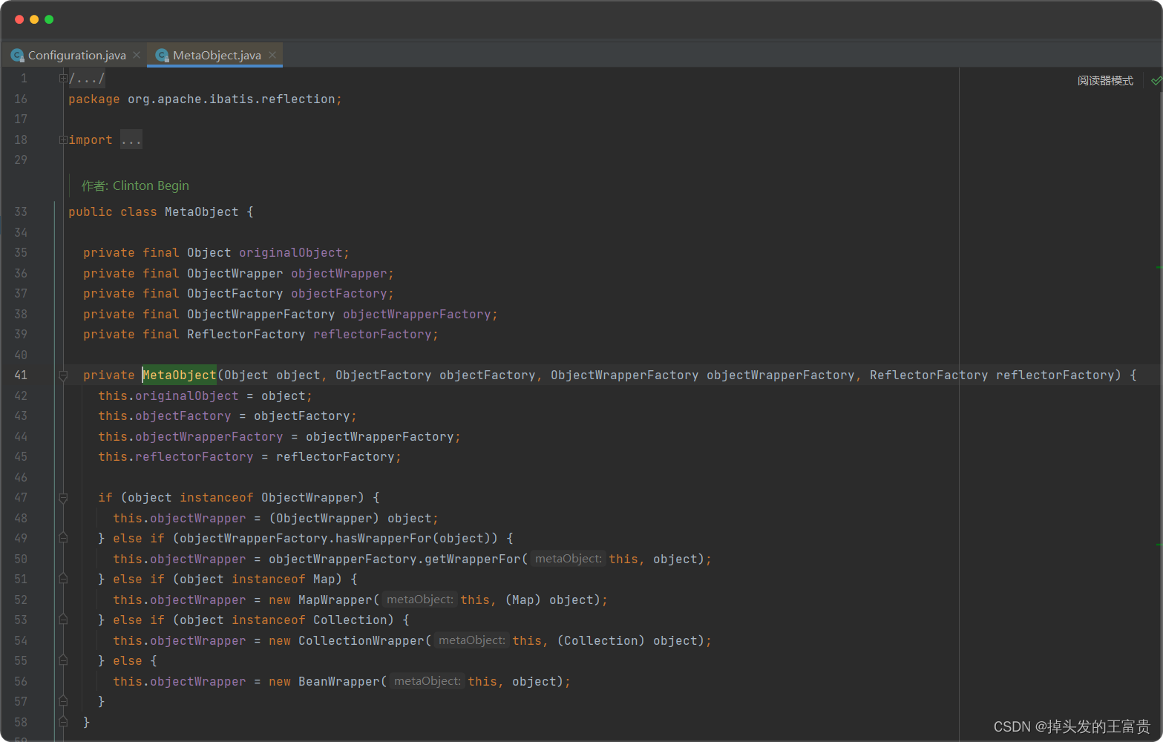
Task: Fold the else-if block at line 49
Action: tap(63, 538)
